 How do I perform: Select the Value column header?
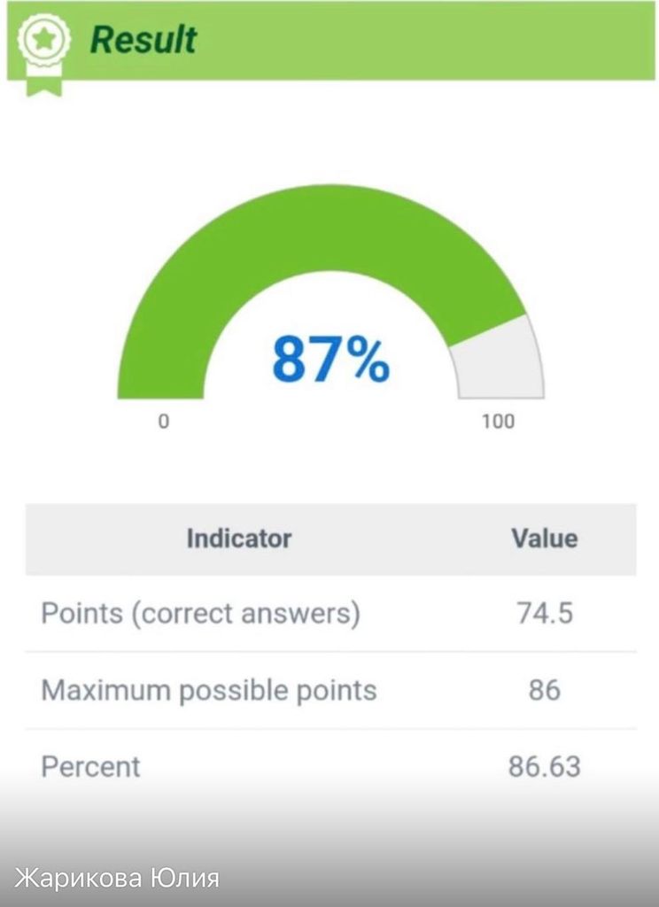[x=544, y=538]
